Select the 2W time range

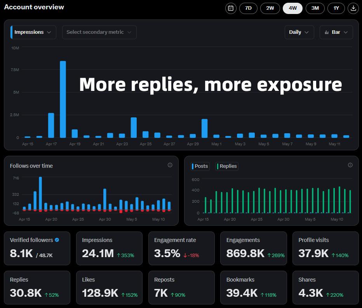tap(270, 8)
